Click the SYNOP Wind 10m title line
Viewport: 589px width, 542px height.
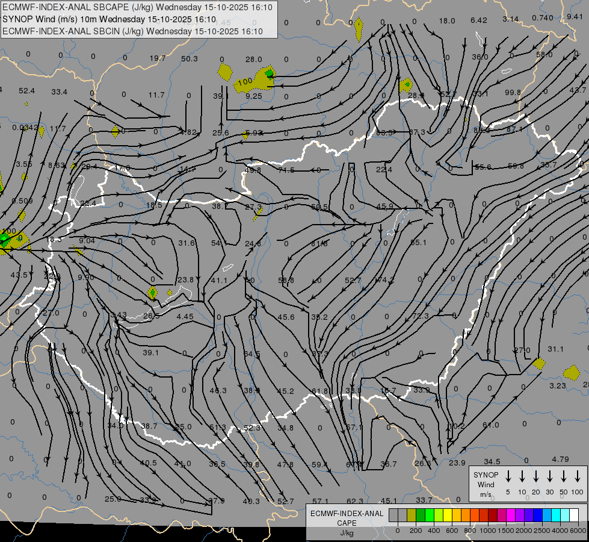click(109, 19)
